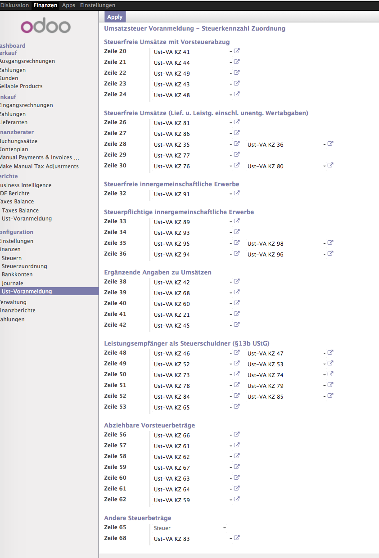This screenshot has width=379, height=558.
Task: Click the Odoo logo in the sidebar
Action: [46, 26]
